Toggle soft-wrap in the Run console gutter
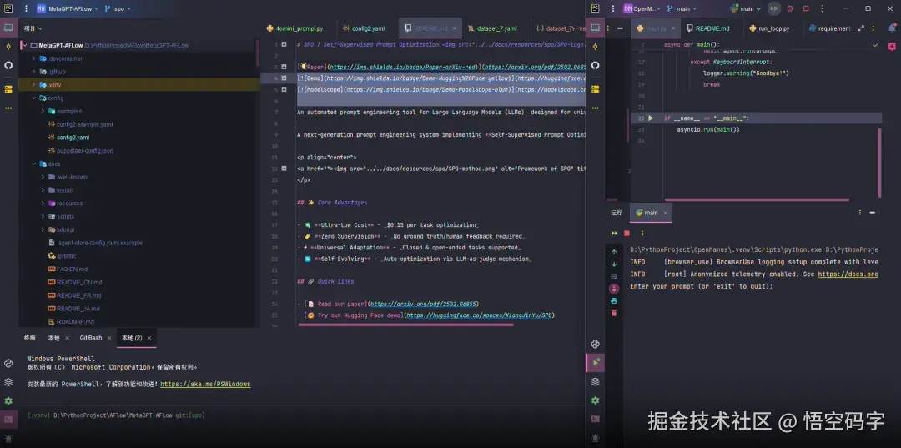This screenshot has height=448, width=901. coord(614,276)
